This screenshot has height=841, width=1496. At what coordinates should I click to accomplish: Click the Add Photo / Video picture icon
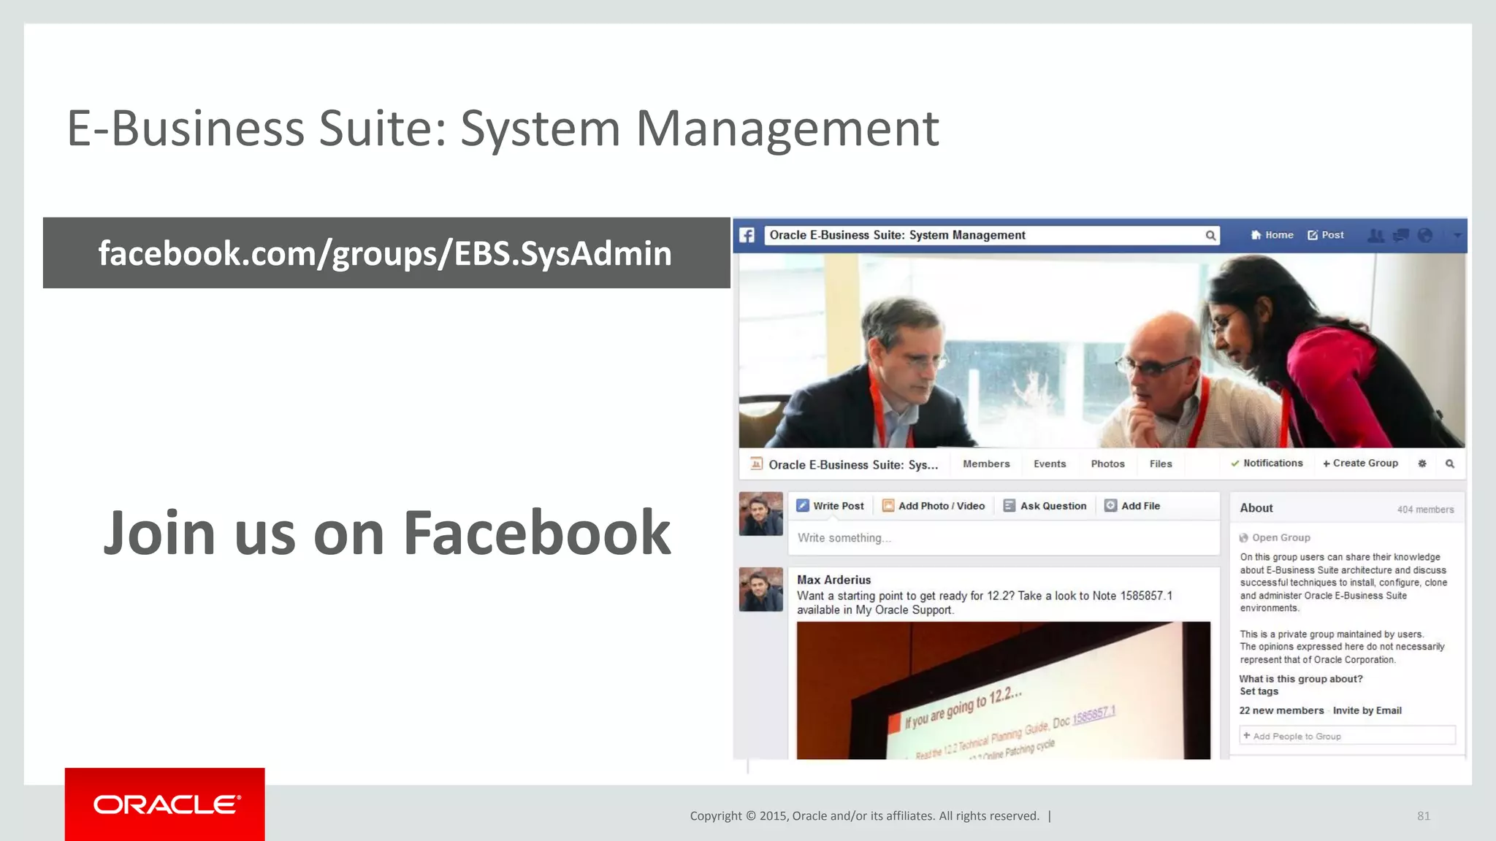tap(888, 505)
